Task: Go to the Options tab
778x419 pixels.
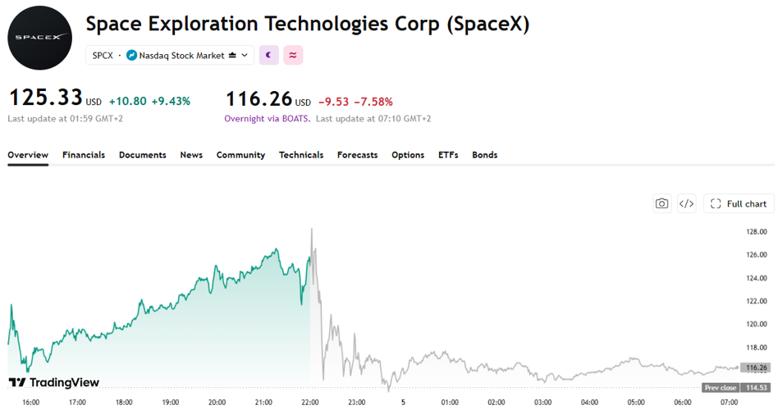Action: [408, 155]
